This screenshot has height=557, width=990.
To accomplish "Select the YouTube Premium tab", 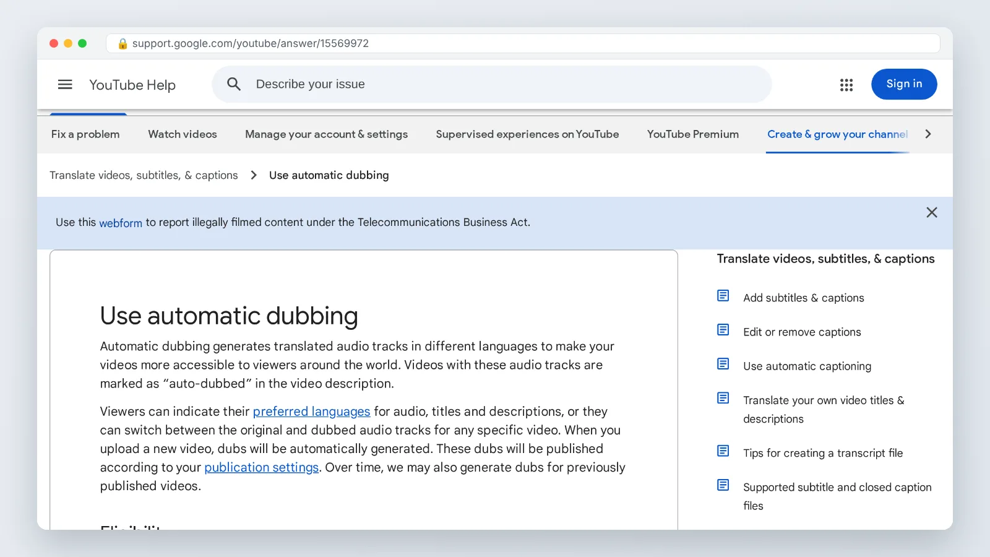I will (693, 134).
